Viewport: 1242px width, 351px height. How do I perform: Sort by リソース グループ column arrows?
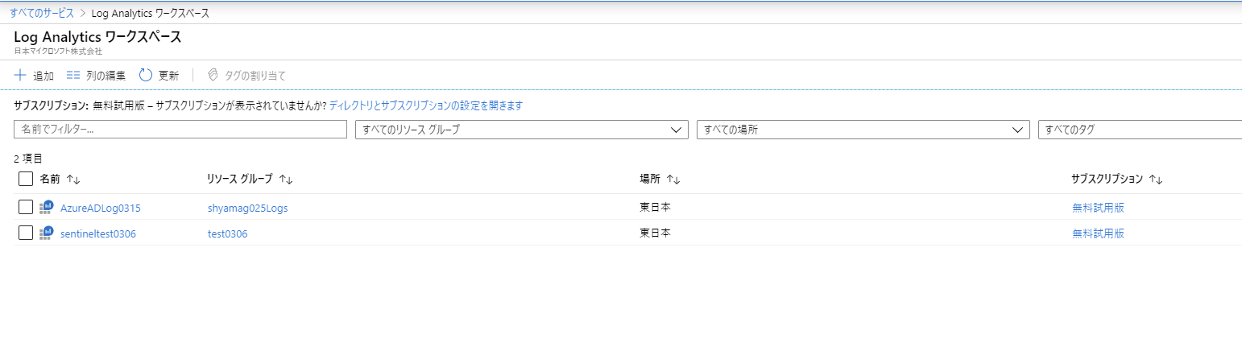click(x=286, y=180)
